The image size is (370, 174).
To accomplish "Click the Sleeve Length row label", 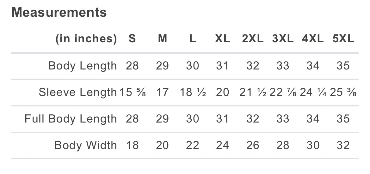I will [78, 92].
